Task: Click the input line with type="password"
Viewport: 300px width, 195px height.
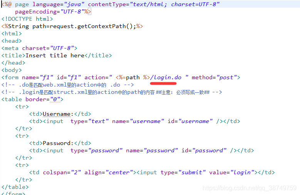Action: coord(141,150)
